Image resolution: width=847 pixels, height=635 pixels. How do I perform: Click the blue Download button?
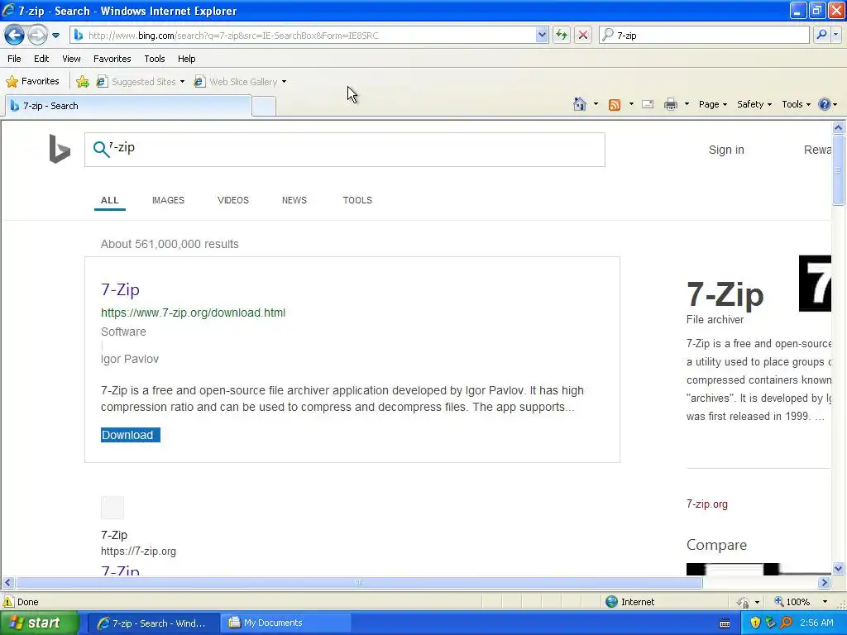130,435
